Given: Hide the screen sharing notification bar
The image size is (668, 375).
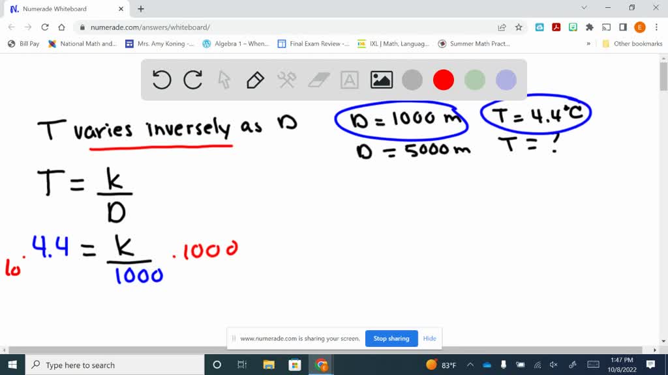Looking at the screenshot, I should (429, 339).
